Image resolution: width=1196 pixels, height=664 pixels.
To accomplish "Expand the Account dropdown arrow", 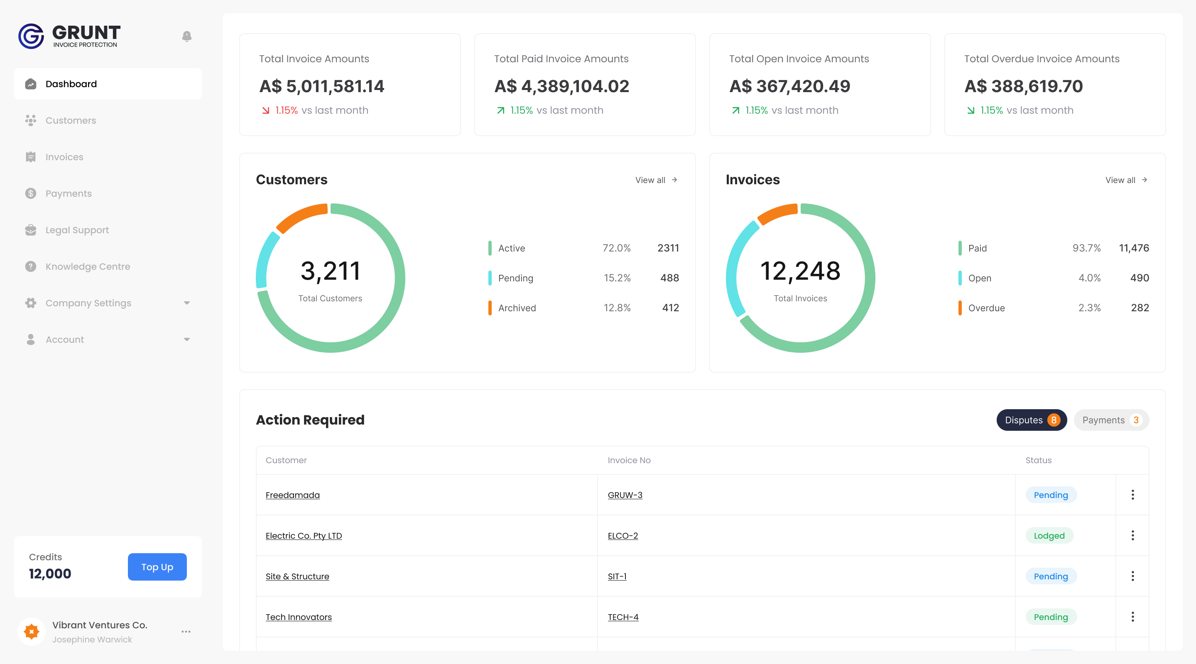I will [x=186, y=339].
